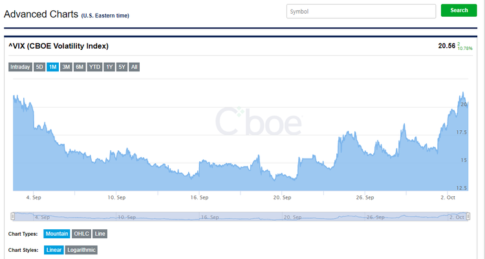Image resolution: width=485 pixels, height=259 pixels.
Task: Select the 1M time range
Action: (52, 67)
